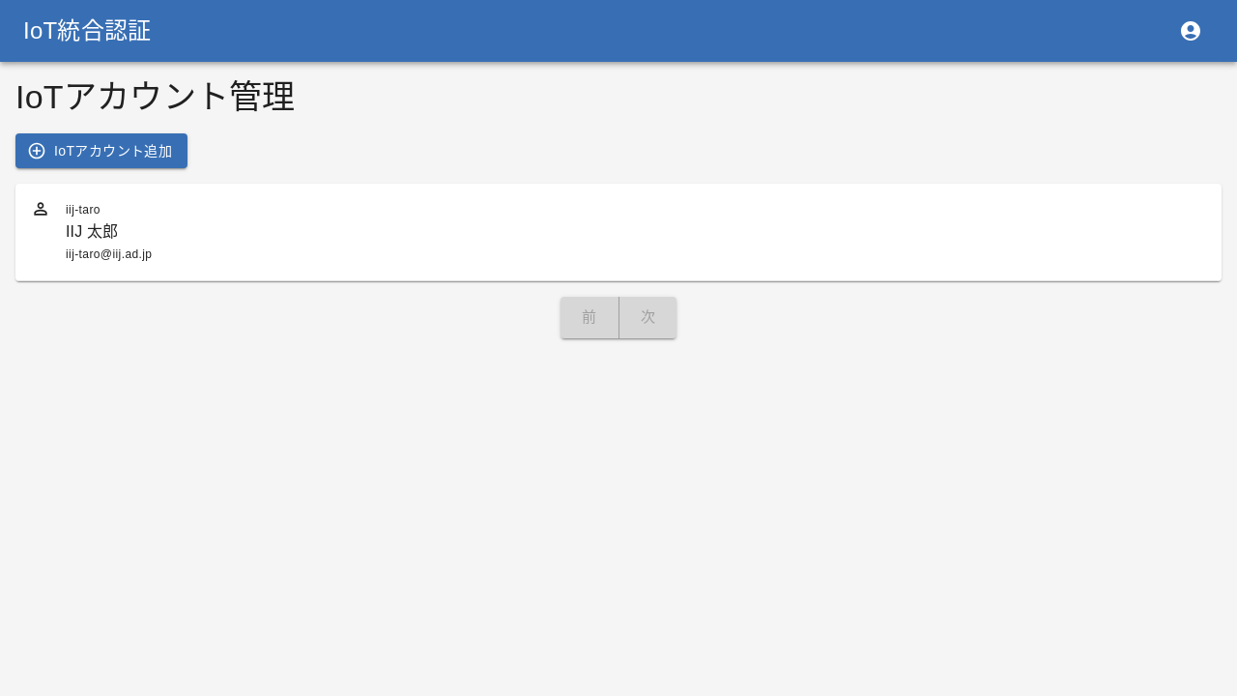Open the iij-taro username entry
Viewport: 1237px width, 696px height.
point(83,210)
